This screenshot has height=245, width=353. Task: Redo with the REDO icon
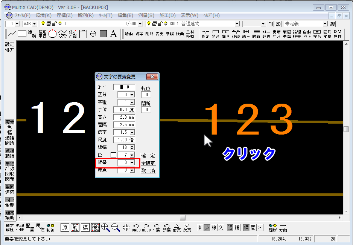[146, 228]
